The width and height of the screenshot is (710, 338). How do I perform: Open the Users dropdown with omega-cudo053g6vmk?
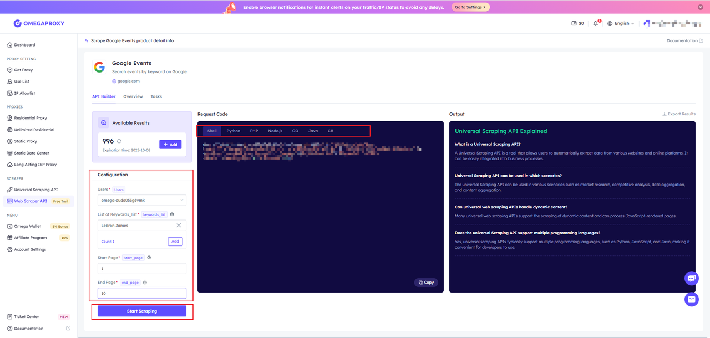[x=142, y=200]
